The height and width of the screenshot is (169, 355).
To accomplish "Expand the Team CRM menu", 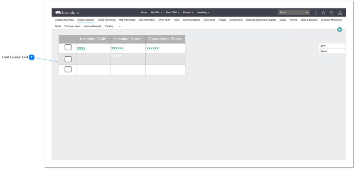I will (172, 12).
